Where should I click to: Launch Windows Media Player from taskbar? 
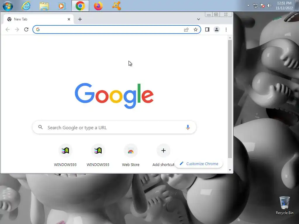pos(62,6)
